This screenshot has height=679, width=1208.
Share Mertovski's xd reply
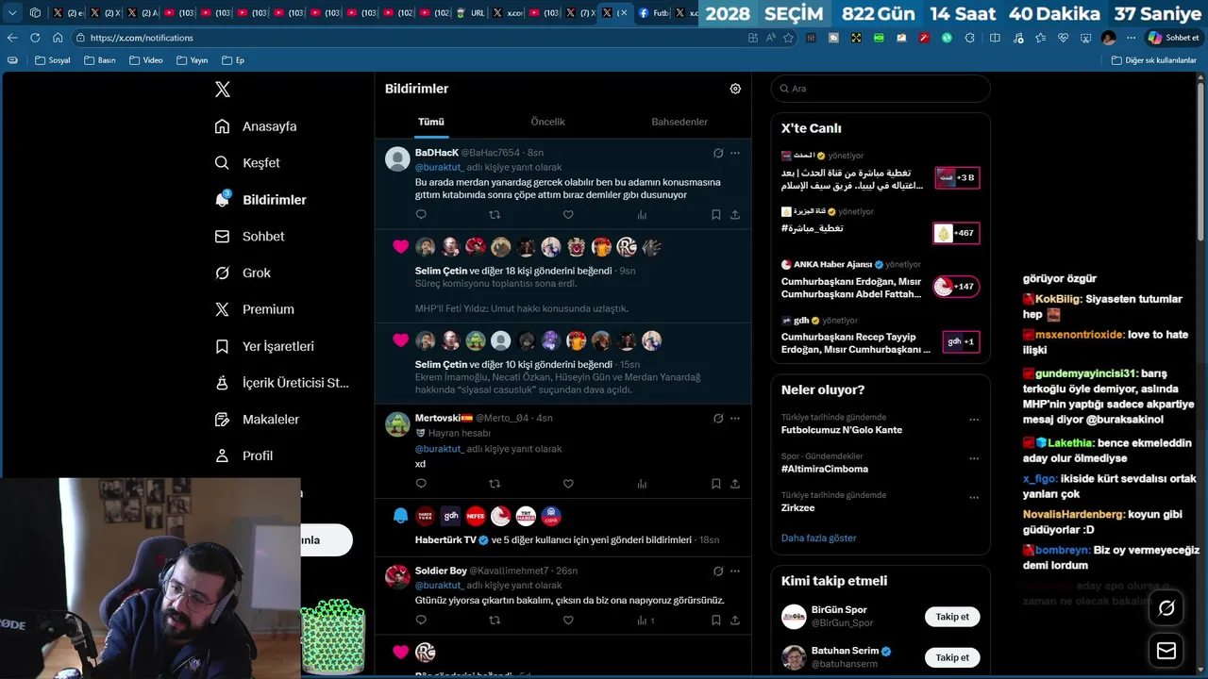(x=735, y=484)
